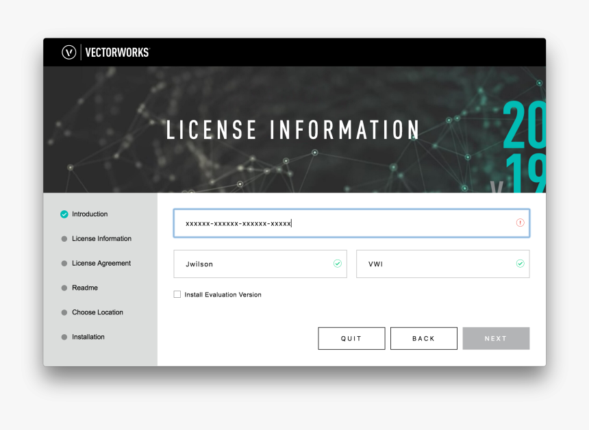
Task: Click the green check next to Introduction
Action: [64, 214]
